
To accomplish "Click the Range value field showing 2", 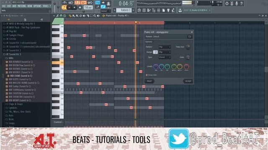I will (155, 52).
